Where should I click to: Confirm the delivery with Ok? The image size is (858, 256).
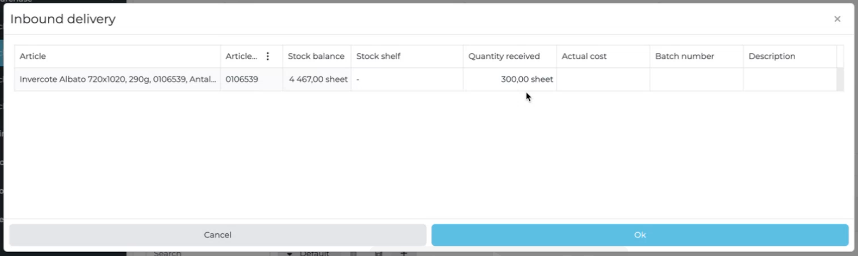coord(640,235)
